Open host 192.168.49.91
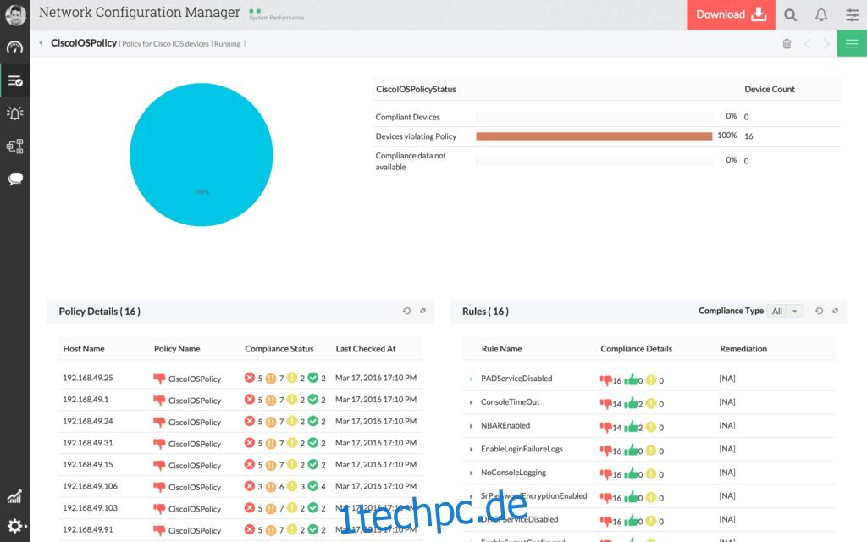 click(87, 529)
